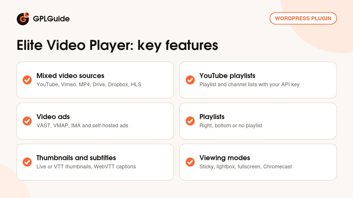Click the text Live or VTT thumbnails, WebVTT captions

pos(86,167)
